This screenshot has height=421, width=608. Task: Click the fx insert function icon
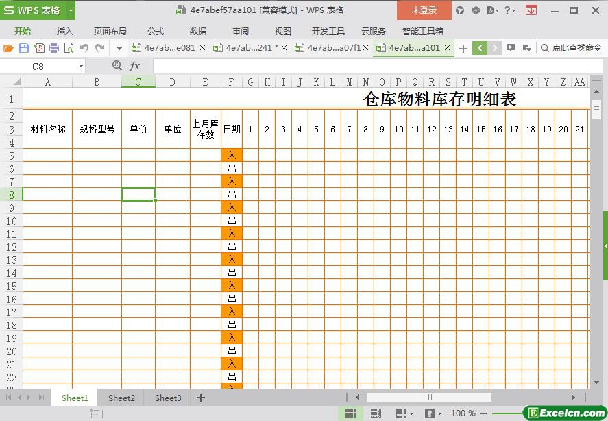click(x=135, y=66)
